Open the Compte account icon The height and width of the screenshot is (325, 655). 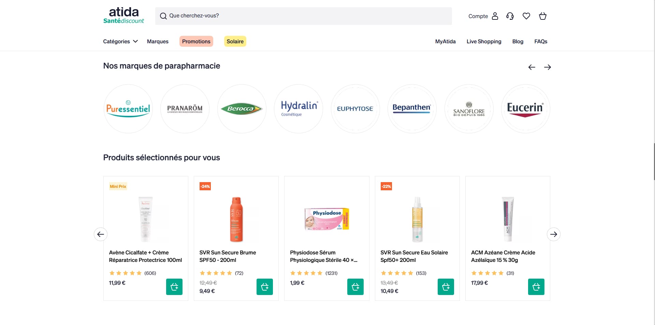pos(495,16)
